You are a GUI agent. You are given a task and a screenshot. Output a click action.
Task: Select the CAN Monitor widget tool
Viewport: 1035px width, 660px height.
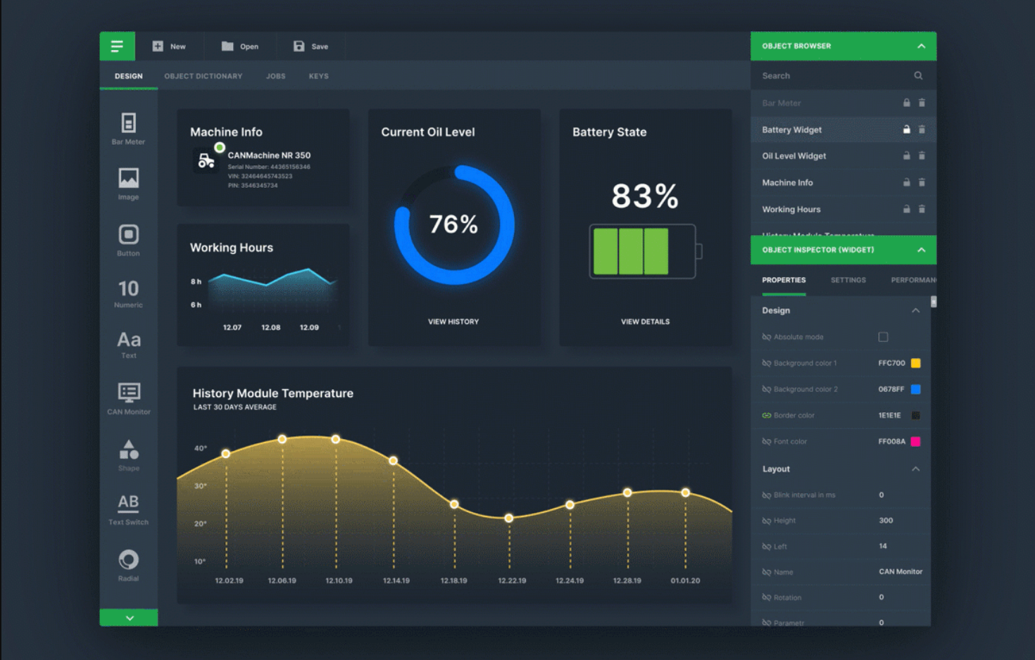click(128, 398)
